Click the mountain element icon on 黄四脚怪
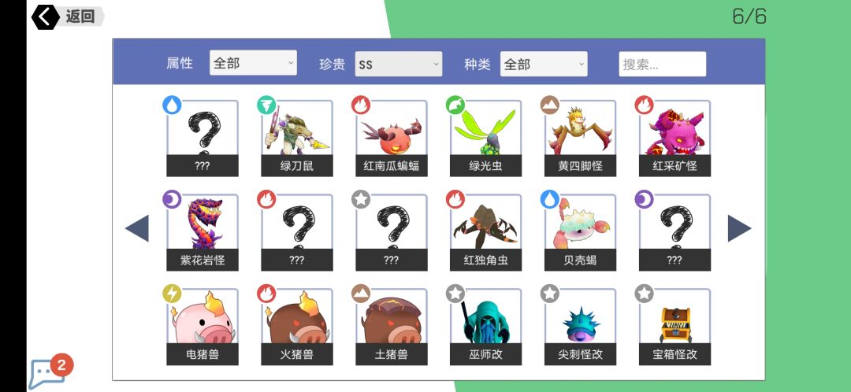This screenshot has height=392, width=851. point(550,105)
